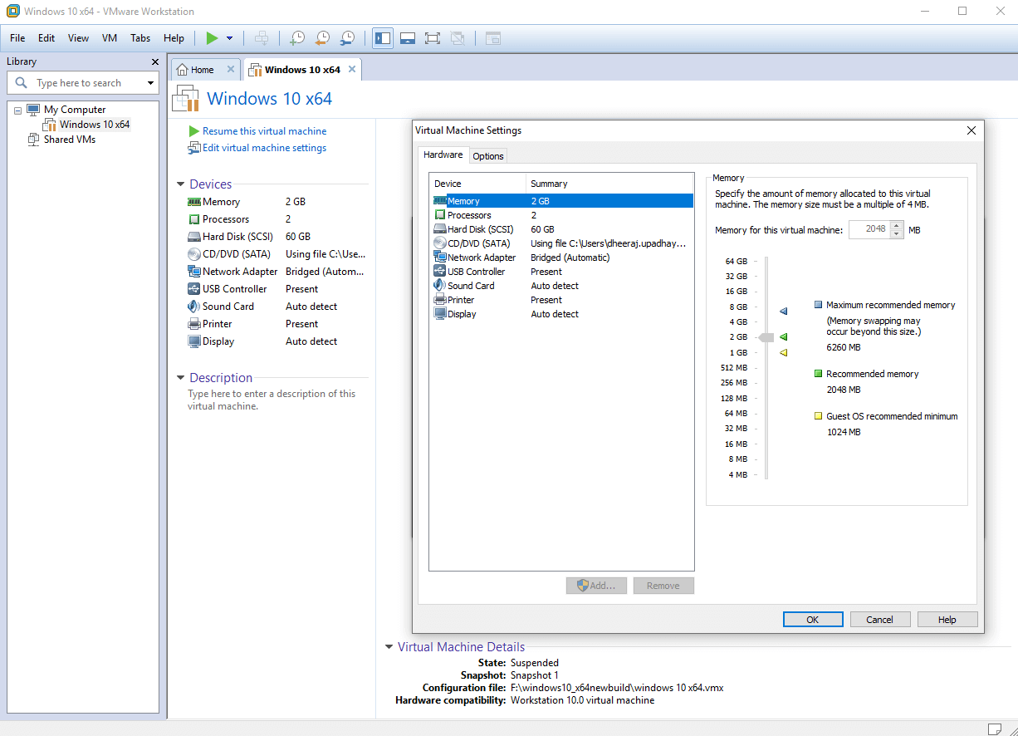Select CD/DVD (SATA) in settings list
The height and width of the screenshot is (736, 1018).
pyautogui.click(x=562, y=243)
